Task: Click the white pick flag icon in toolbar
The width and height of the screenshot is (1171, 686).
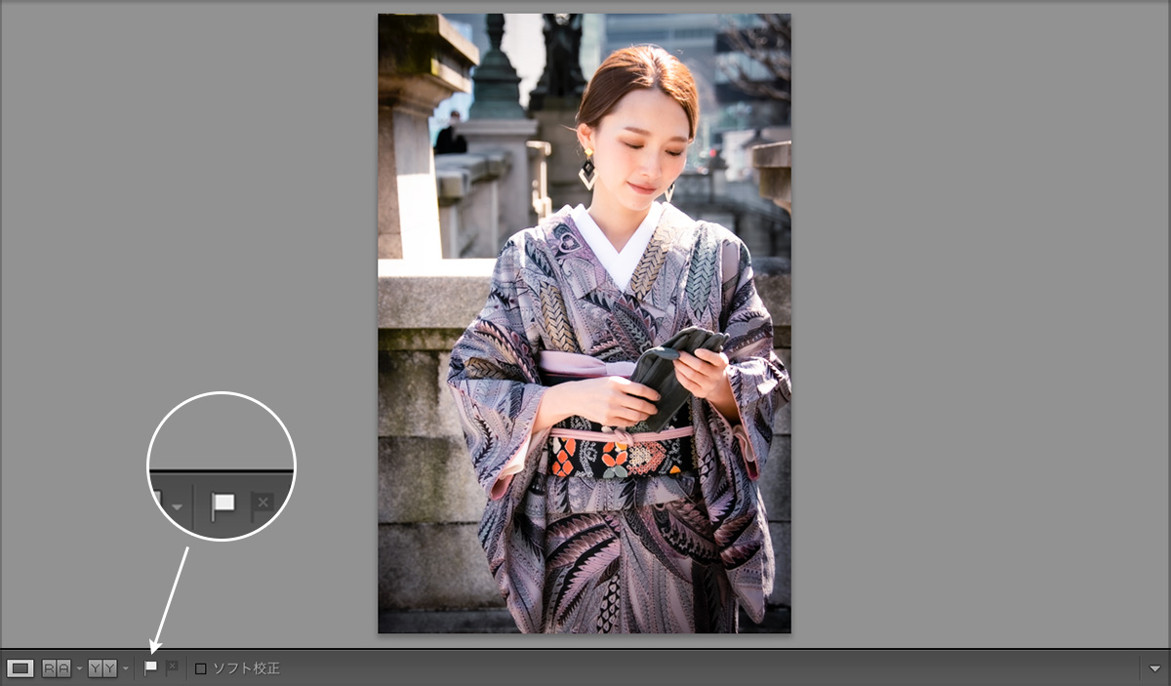Action: [149, 667]
